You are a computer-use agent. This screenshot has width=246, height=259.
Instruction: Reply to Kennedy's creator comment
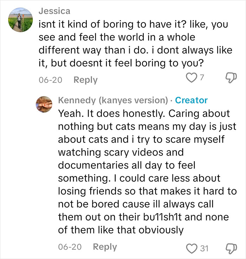[105, 247]
